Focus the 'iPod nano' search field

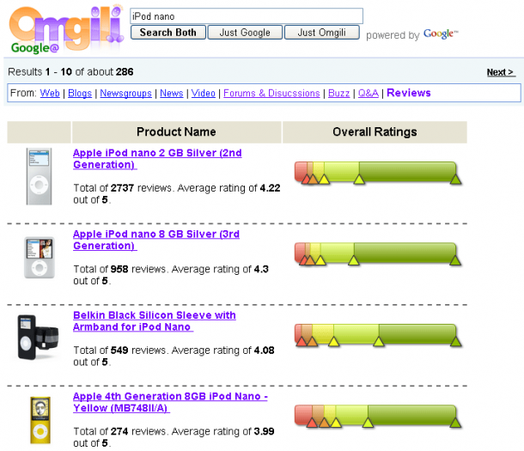[247, 16]
